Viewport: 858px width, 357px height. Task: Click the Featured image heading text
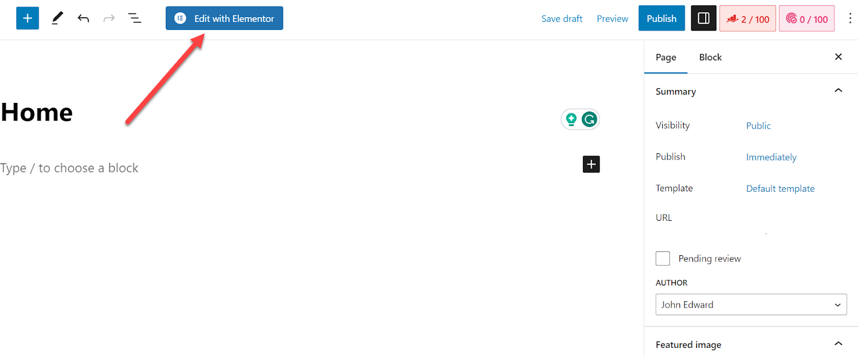point(688,345)
